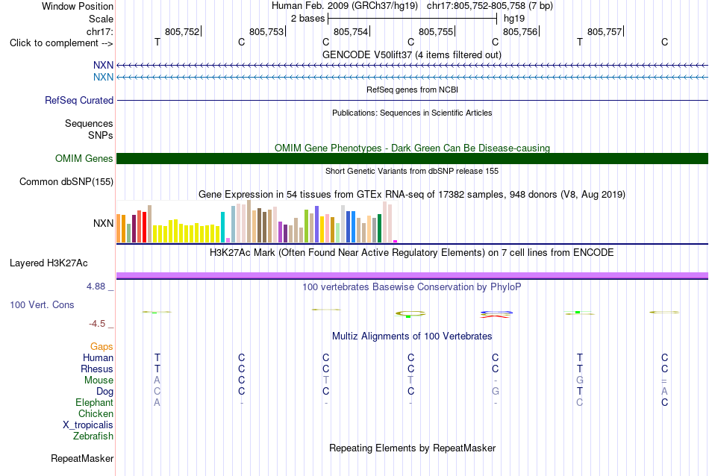Click 'RefSeq genes from NCBI' title
The image size is (709, 476).
click(413, 90)
